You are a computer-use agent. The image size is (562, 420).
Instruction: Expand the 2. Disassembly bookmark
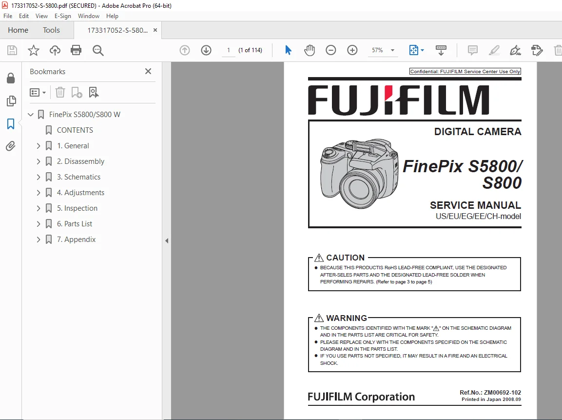point(39,161)
